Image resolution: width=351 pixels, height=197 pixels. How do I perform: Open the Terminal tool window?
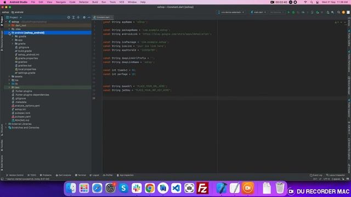81,175
